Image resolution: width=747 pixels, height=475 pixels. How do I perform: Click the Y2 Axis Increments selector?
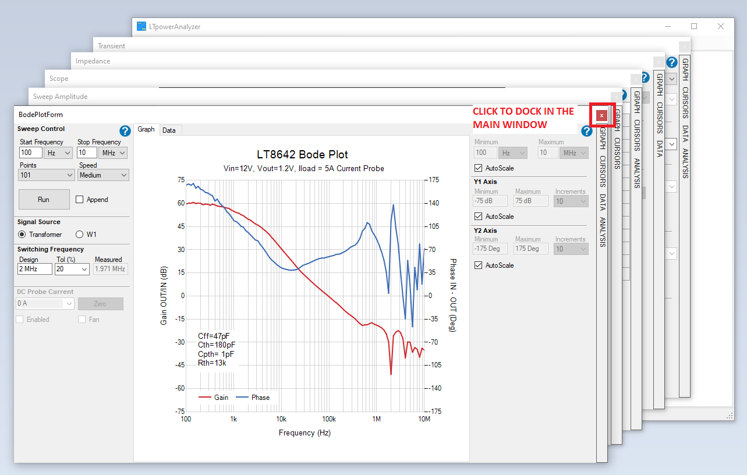tap(571, 249)
